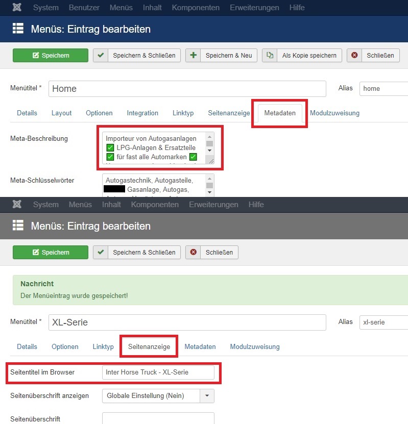The width and height of the screenshot is (408, 424).
Task: Click the copy icon on Als Kopie speichern
Action: pyautogui.click(x=270, y=56)
